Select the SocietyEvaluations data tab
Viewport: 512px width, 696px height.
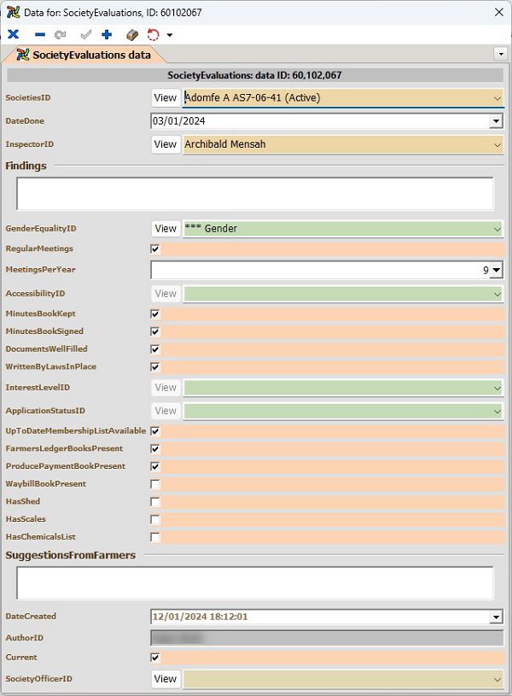[x=84, y=55]
